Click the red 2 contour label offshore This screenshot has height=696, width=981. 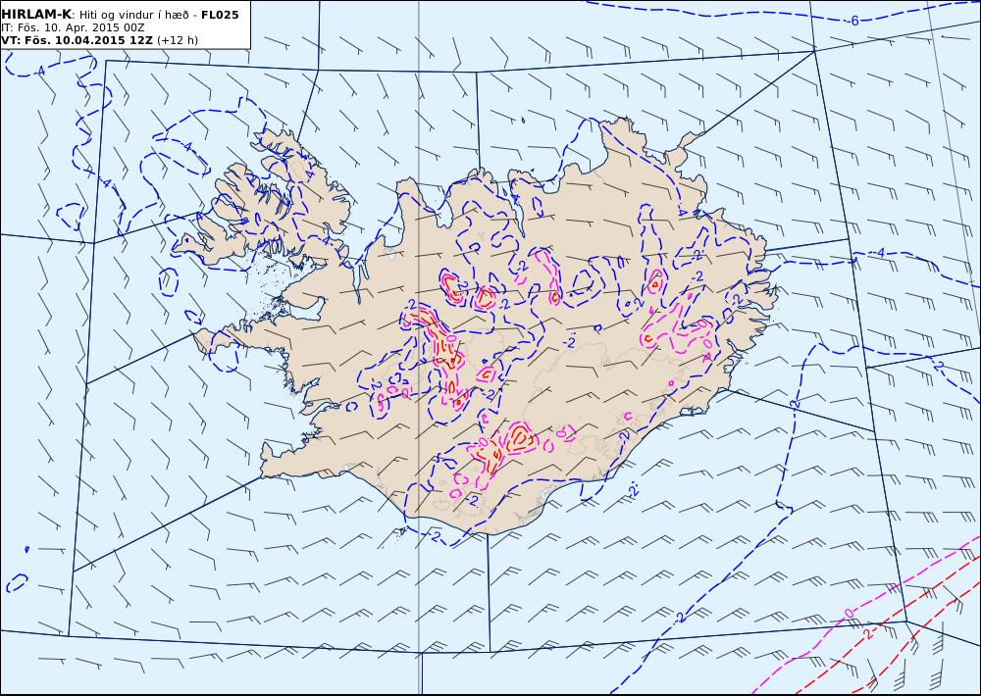[866, 634]
